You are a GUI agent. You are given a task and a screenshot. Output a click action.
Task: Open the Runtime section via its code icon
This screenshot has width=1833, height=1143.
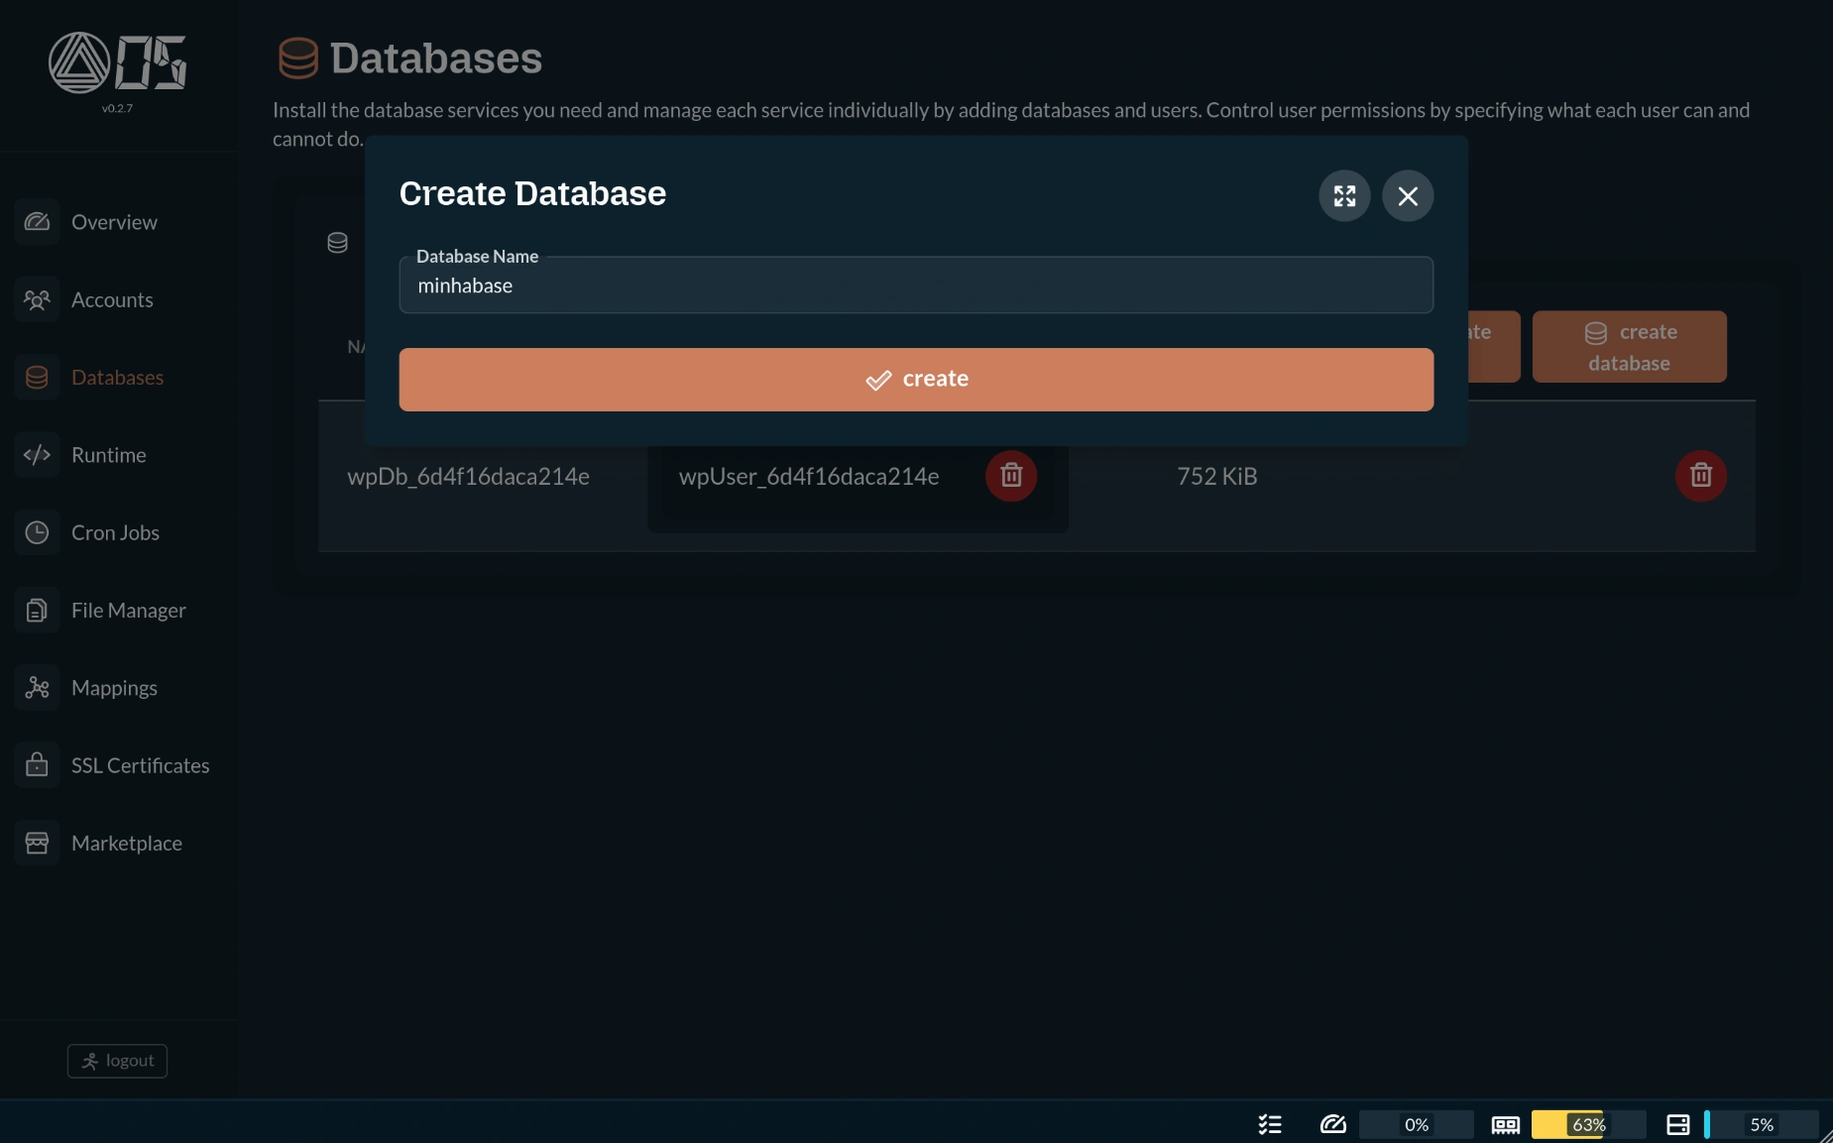tap(37, 455)
